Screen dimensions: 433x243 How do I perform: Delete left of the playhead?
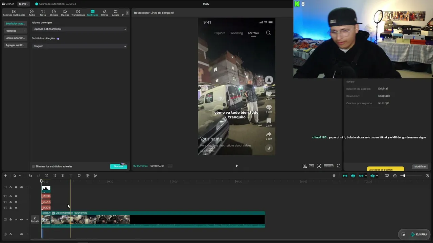coord(55,176)
